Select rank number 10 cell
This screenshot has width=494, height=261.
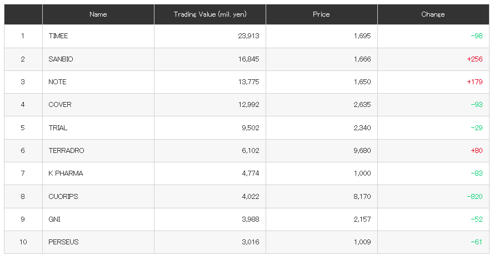[x=23, y=242]
